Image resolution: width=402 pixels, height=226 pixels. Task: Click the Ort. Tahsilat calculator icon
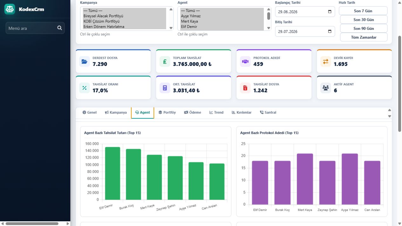[x=165, y=88]
